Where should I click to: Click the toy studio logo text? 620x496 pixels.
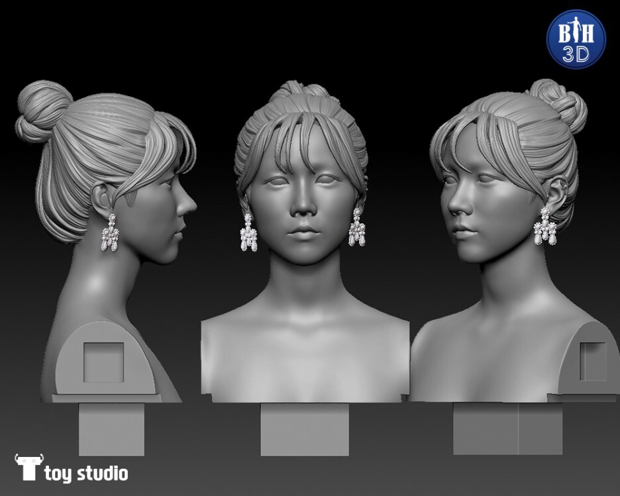86,473
